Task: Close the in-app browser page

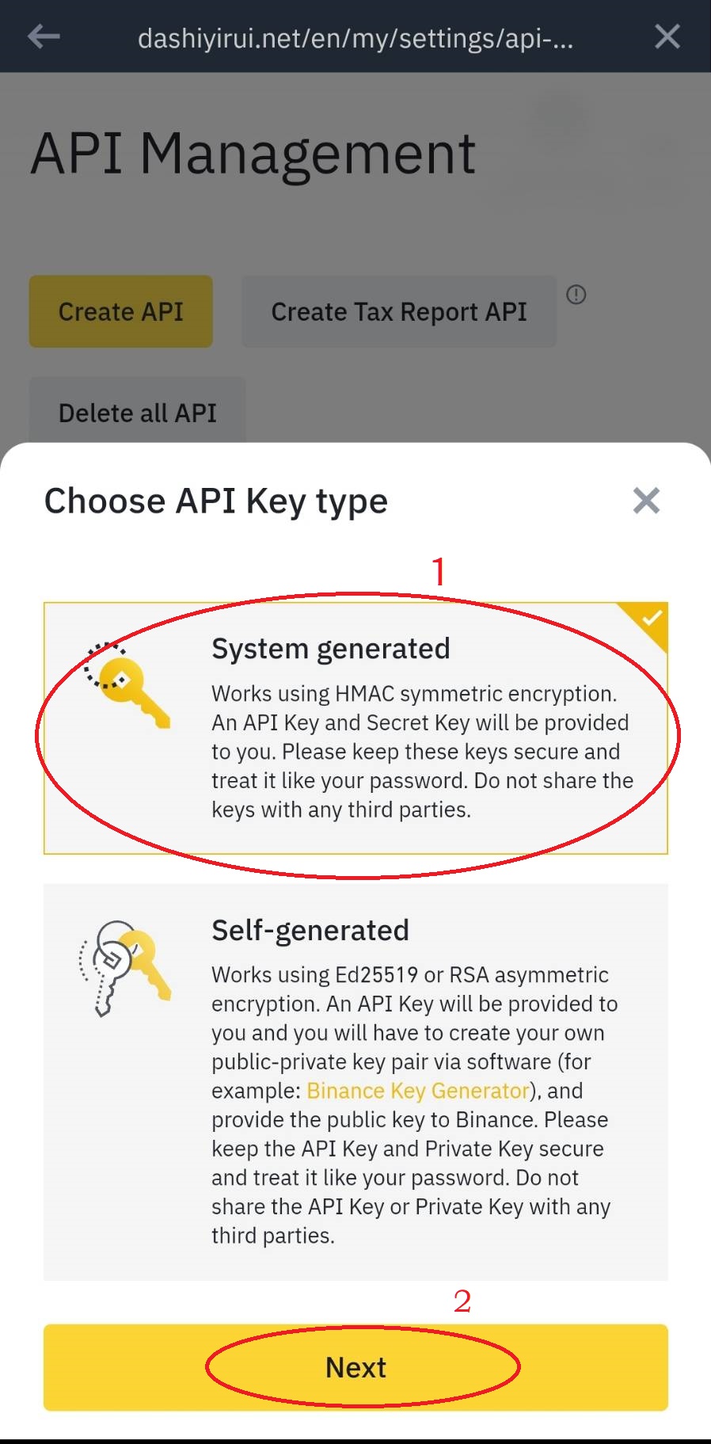Action: (667, 36)
